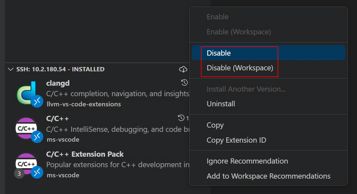This screenshot has width=357, height=194.
Task: Click the C/C++ extension logo icon
Action: click(x=26, y=128)
